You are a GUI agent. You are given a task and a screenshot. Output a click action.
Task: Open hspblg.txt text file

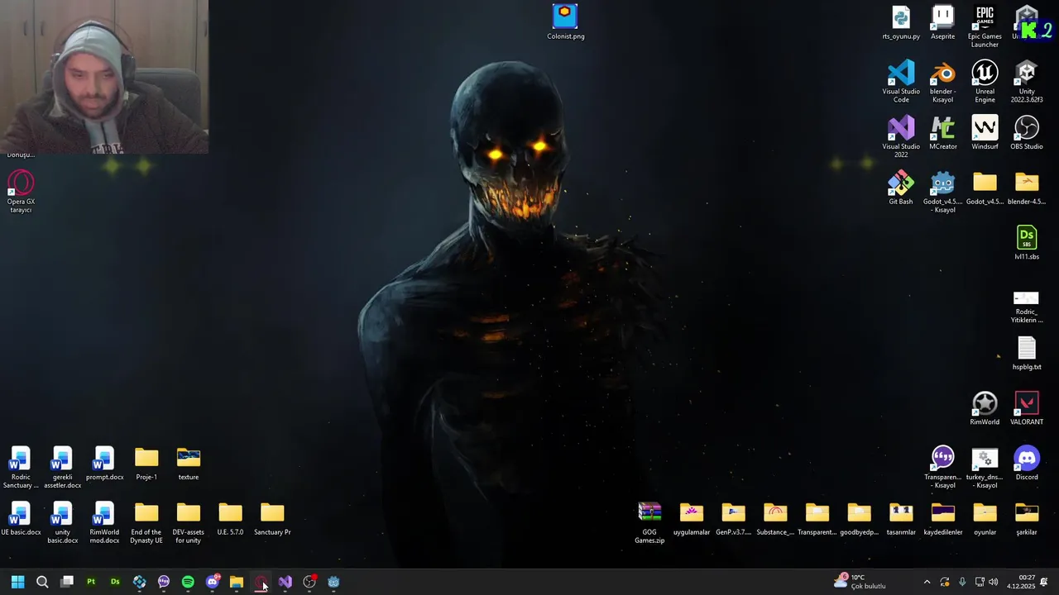pyautogui.click(x=1027, y=353)
